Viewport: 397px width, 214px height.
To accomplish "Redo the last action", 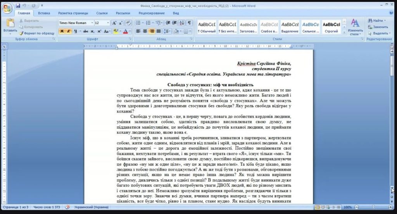I will click(x=33, y=5).
